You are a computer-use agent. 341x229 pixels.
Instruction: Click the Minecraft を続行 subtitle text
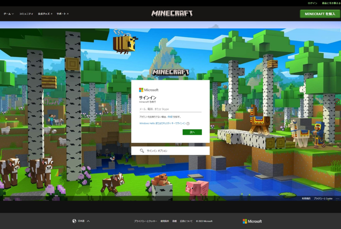pos(148,102)
